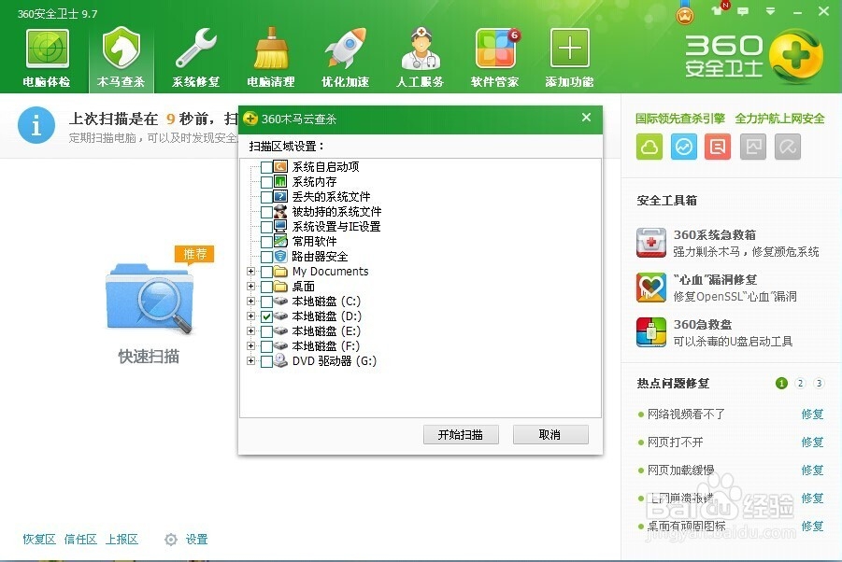Screen dimensions: 842x562
Task: Expand 本地磁盘 (C:) node
Action: click(x=250, y=302)
